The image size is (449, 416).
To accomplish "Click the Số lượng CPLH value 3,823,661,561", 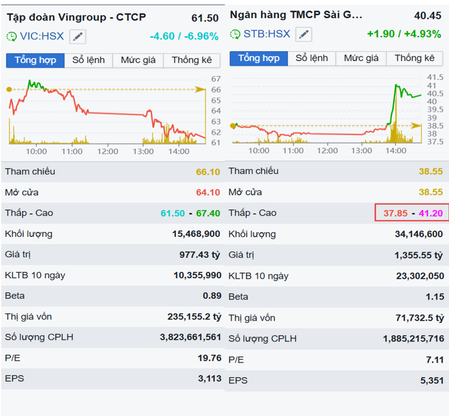I will coord(190,337).
